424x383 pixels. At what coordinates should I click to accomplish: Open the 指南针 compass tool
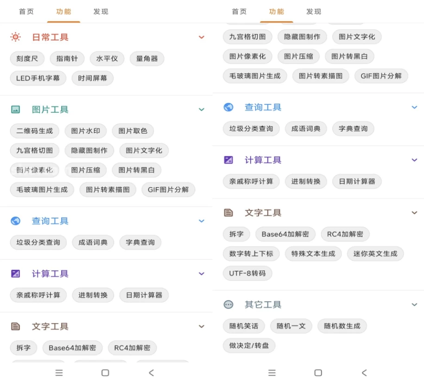(67, 58)
